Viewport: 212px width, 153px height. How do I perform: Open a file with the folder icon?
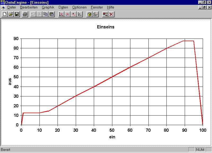[11, 14]
